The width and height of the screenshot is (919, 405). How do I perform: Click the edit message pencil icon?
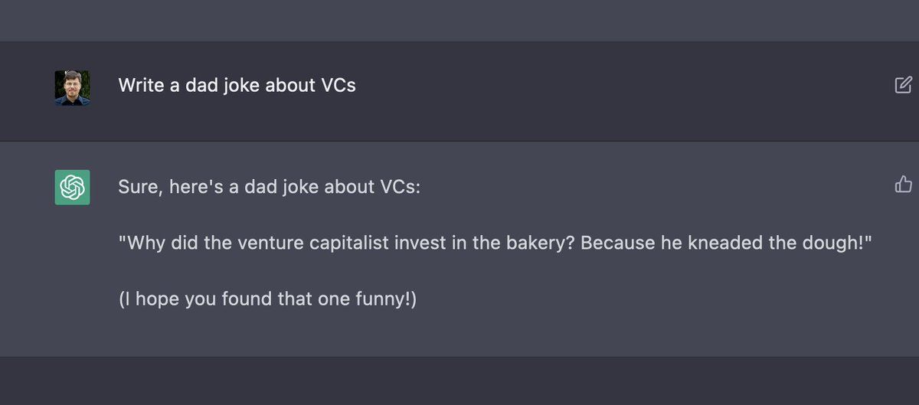click(904, 85)
